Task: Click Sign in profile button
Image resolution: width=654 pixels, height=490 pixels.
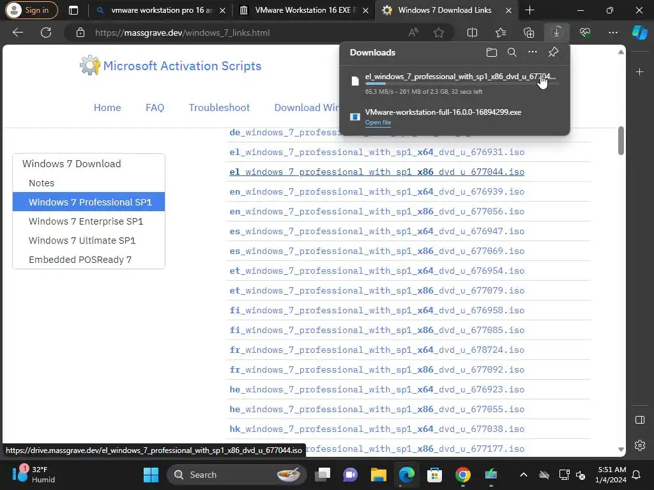Action: (31, 10)
